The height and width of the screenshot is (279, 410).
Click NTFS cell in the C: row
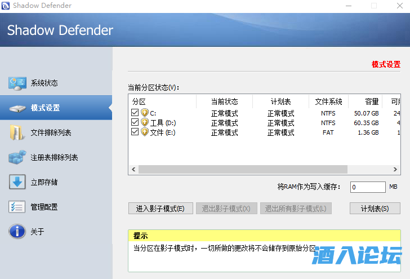328,113
